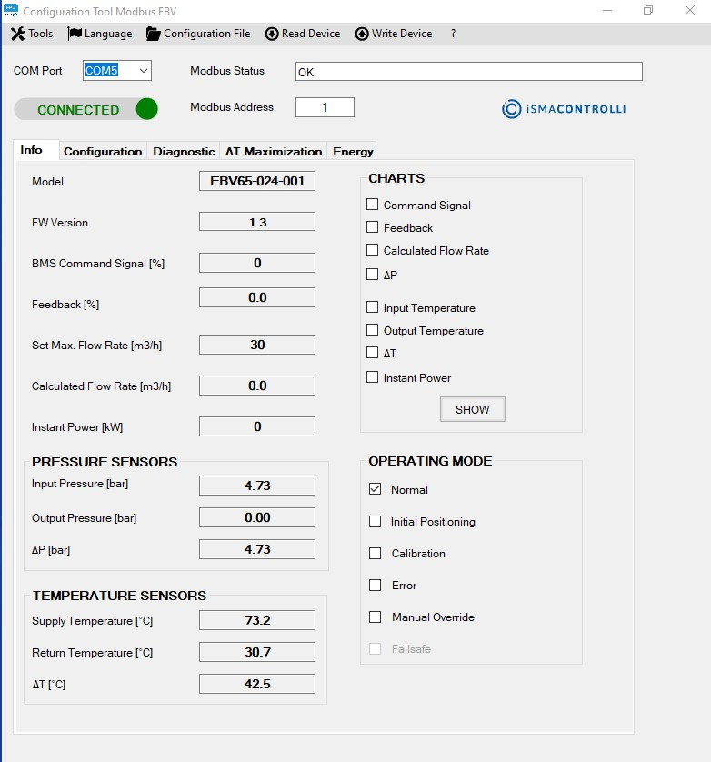
Task: Open the Tools wrench icon menu
Action: coord(17,34)
